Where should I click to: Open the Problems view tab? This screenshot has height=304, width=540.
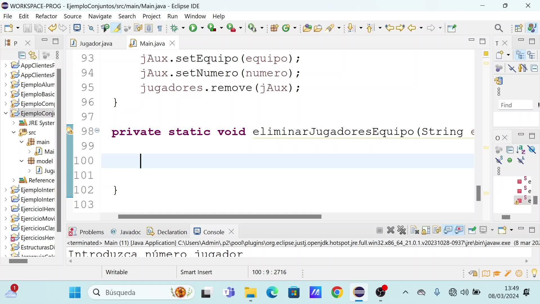coord(91,232)
